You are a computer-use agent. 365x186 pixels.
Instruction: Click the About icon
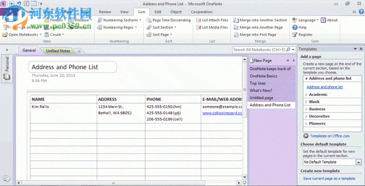(x=323, y=20)
